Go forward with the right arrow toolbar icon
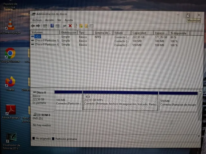 (38, 26)
